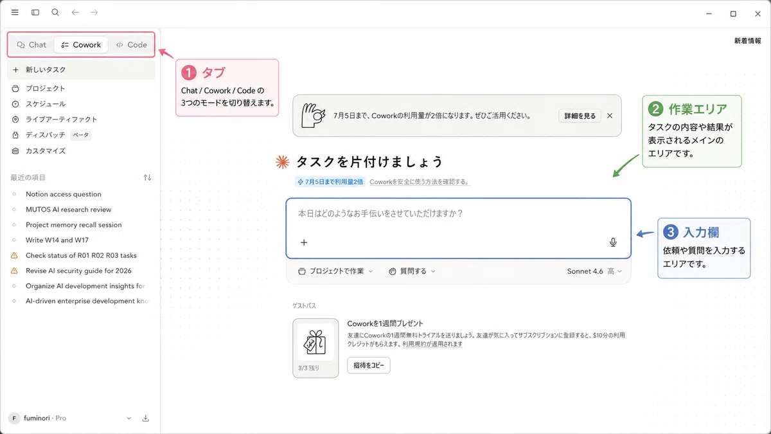Create a new task with 新しいタスク
The image size is (771, 434).
click(x=81, y=70)
